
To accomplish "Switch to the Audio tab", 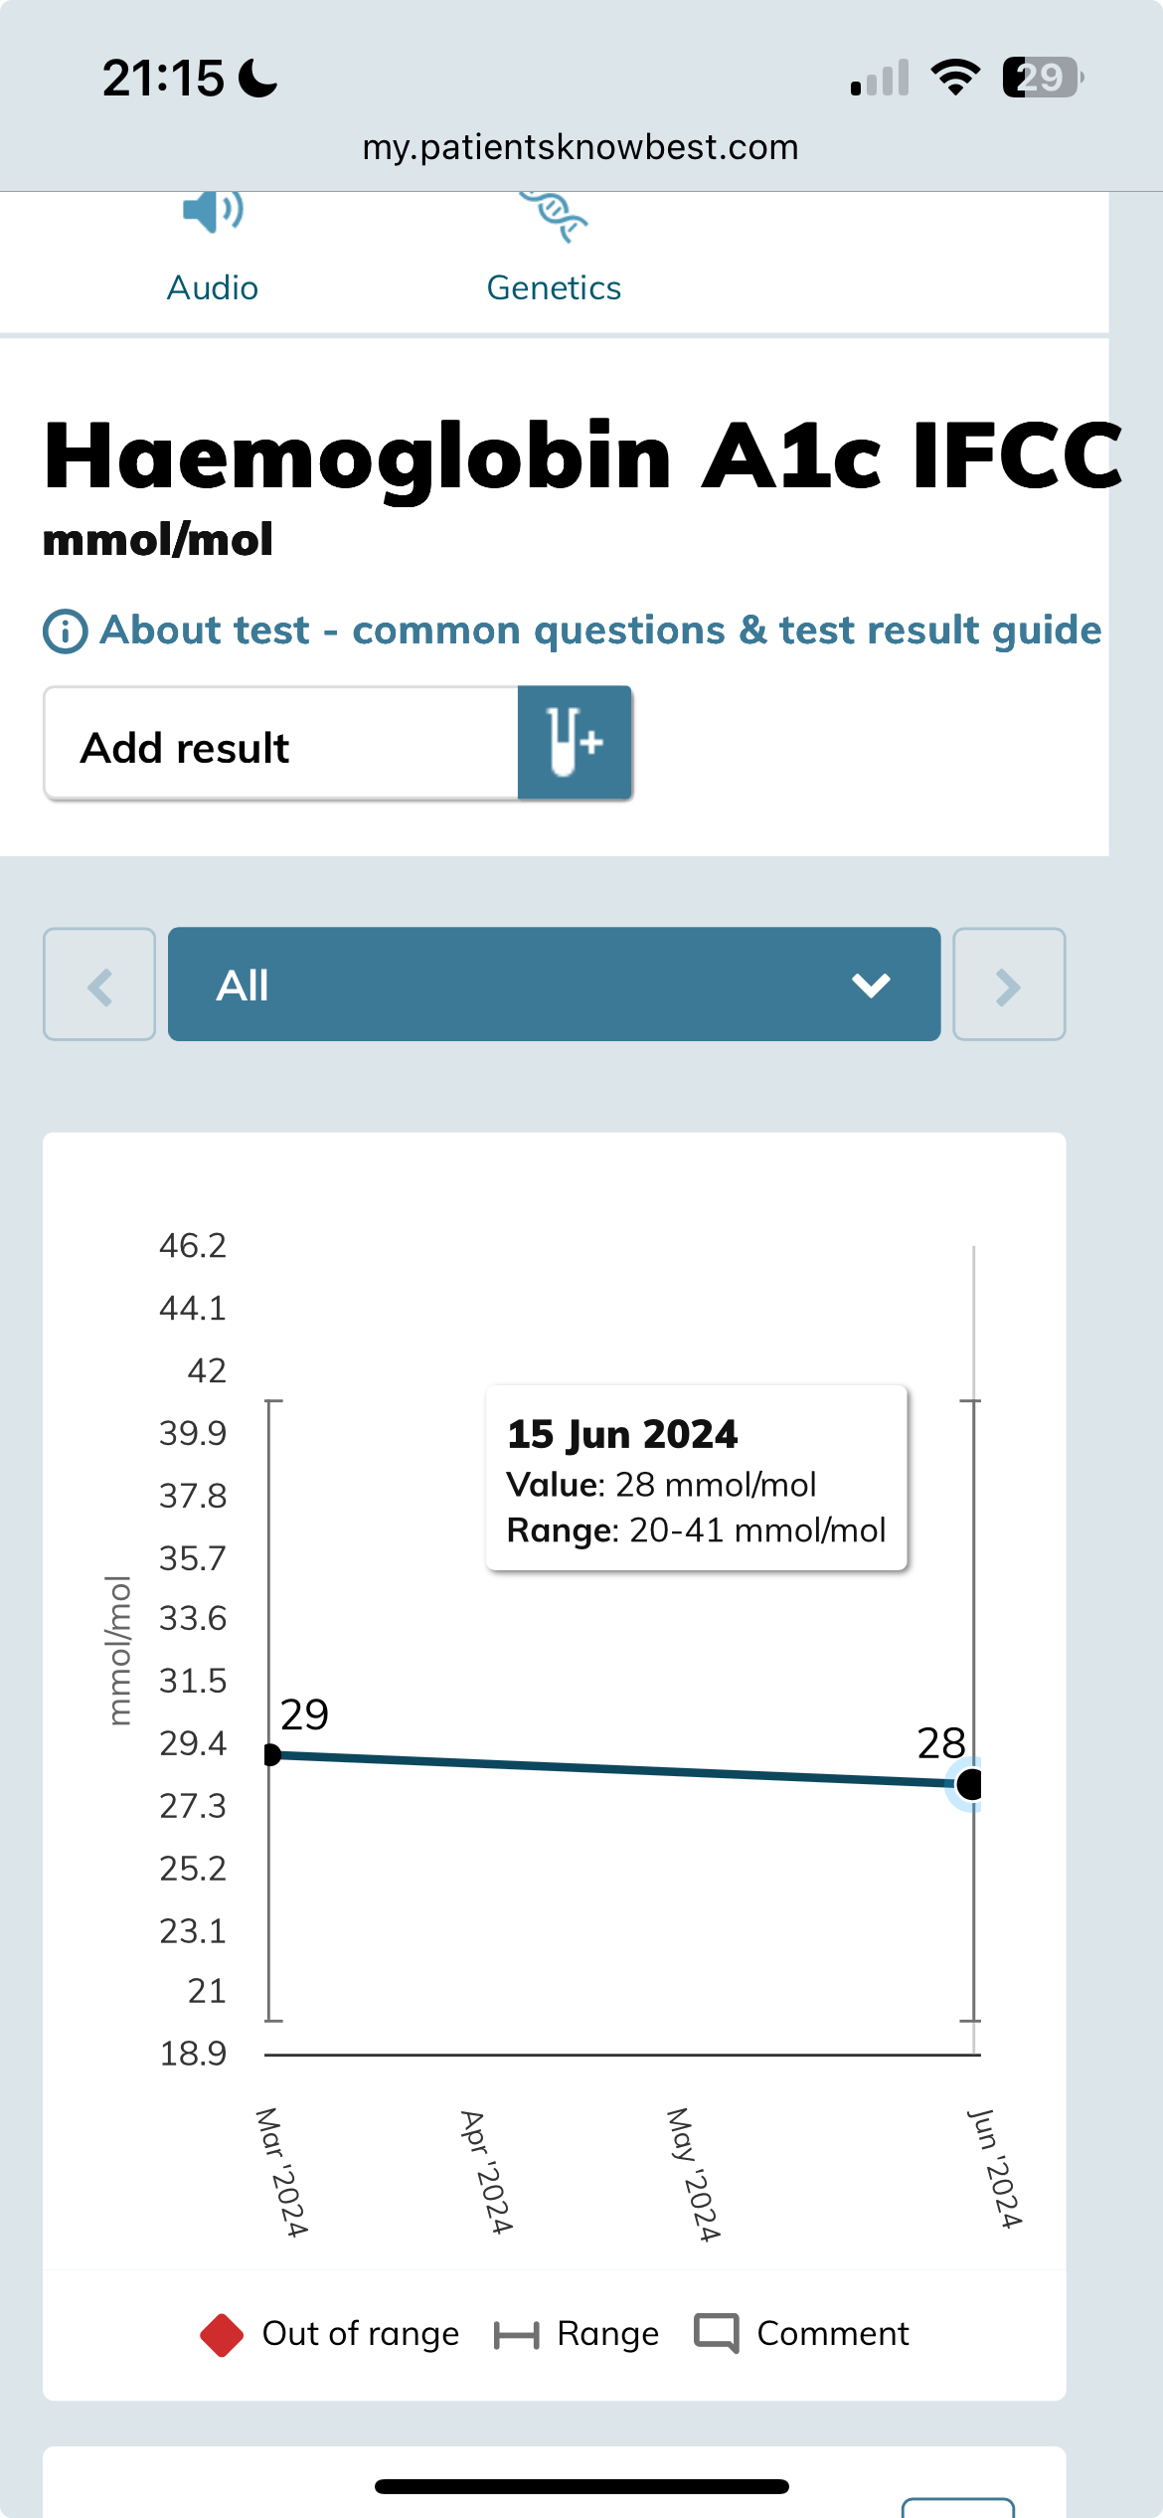I will [x=213, y=287].
